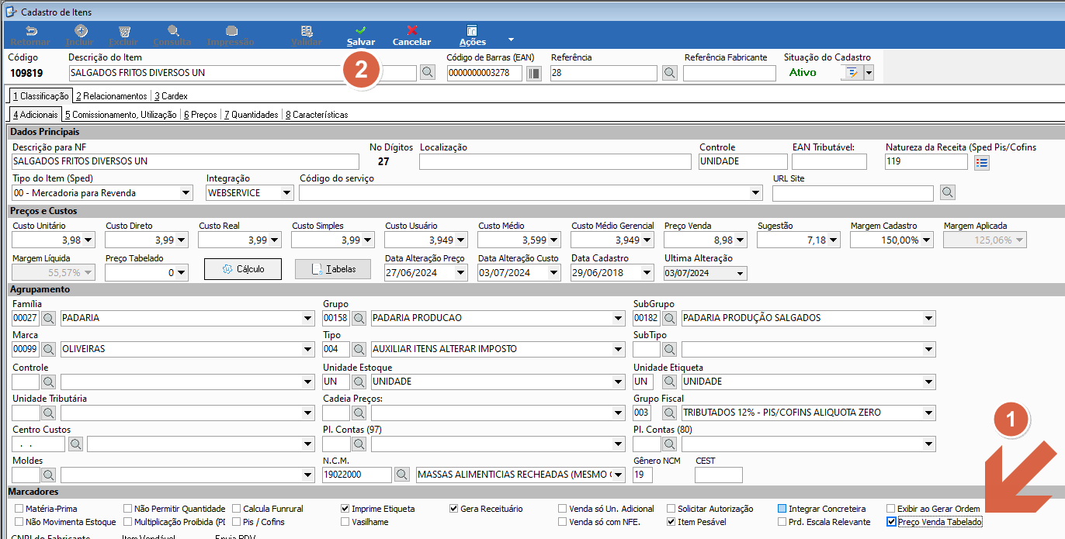Click the Localização input field
This screenshot has height=539, width=1065.
(x=555, y=161)
